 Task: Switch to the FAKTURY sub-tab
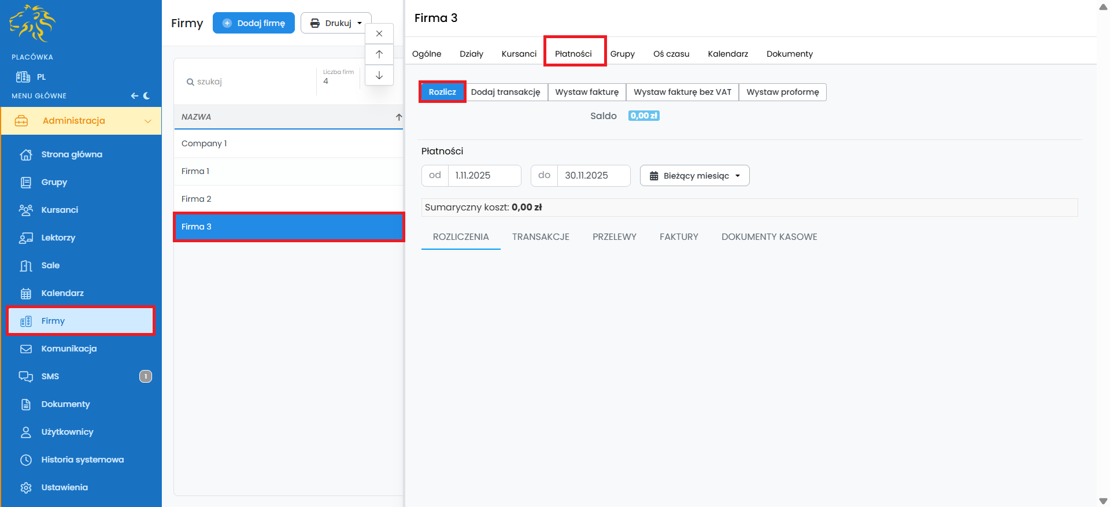tap(679, 237)
